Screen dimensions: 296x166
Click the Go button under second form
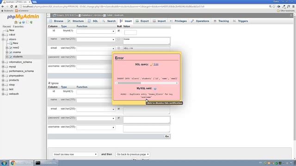coord(167,136)
